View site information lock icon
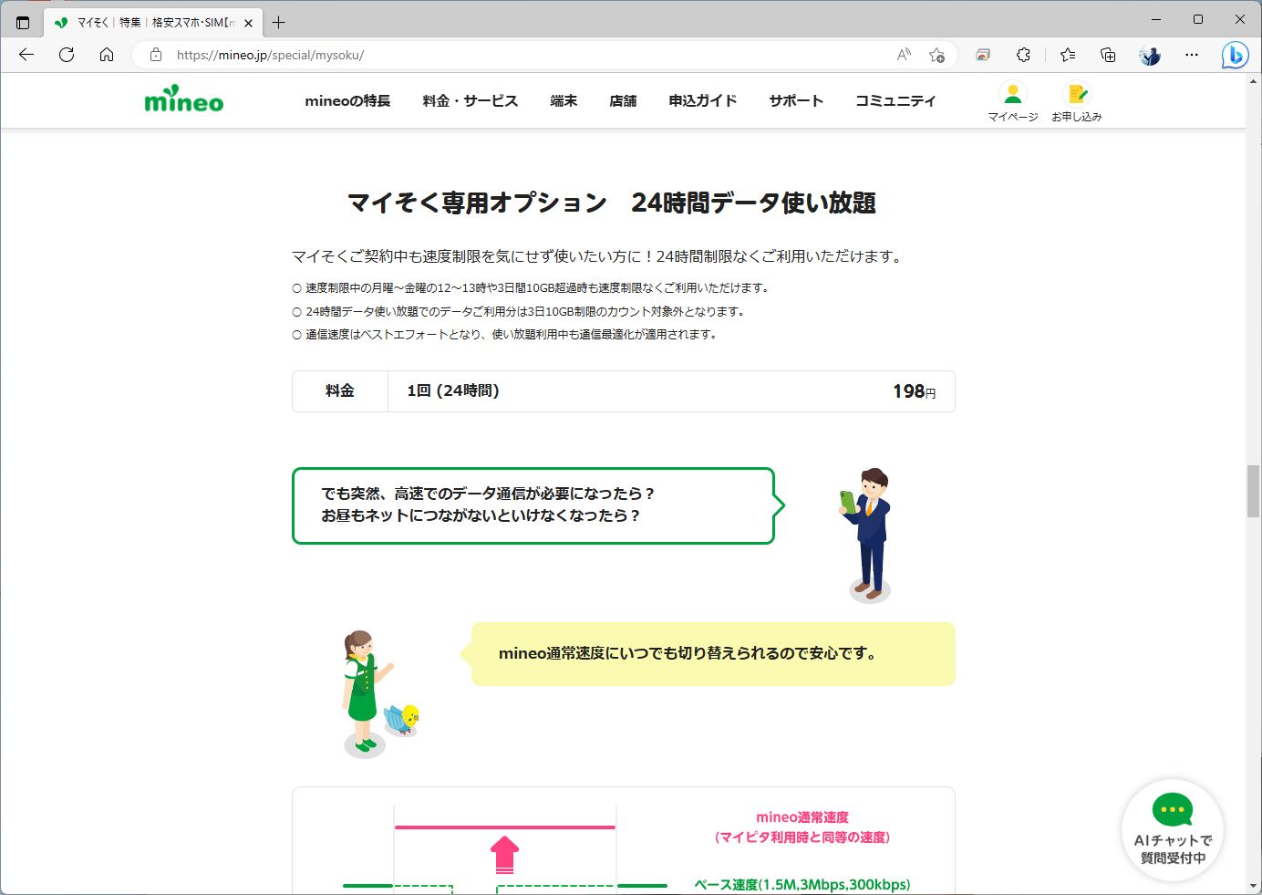 tap(156, 55)
